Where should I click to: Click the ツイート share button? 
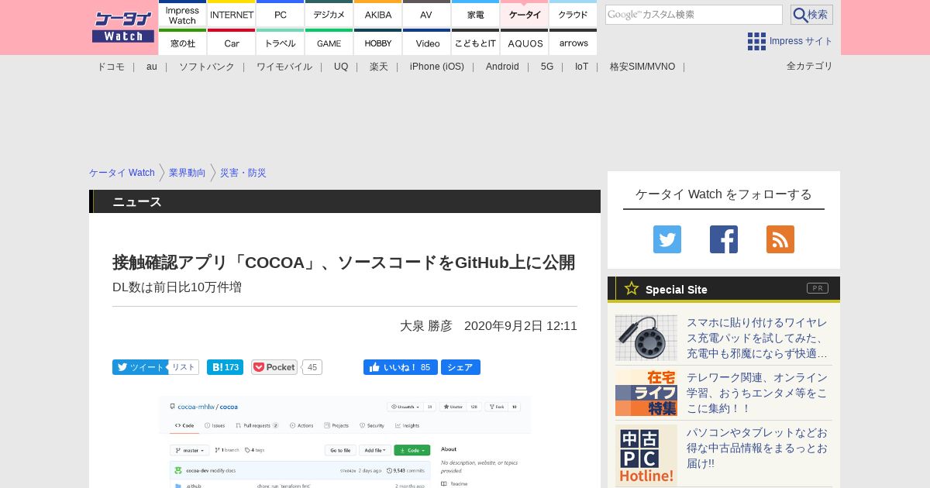click(x=139, y=367)
